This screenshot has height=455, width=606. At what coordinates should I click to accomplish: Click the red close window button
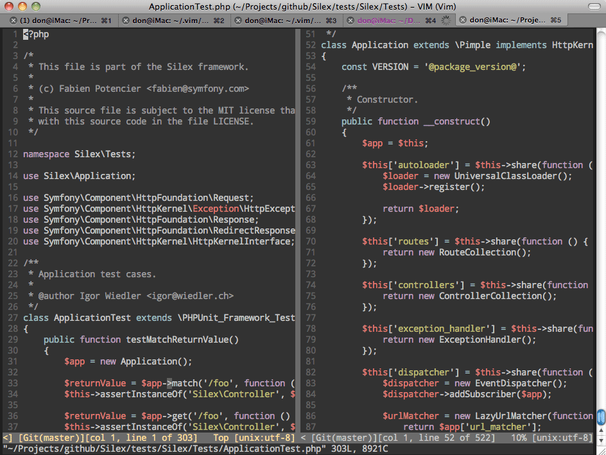[9, 6]
